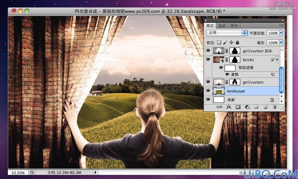The image size is (298, 179).
Task: Add a layer mask via bottom icon
Action: coord(238,107)
